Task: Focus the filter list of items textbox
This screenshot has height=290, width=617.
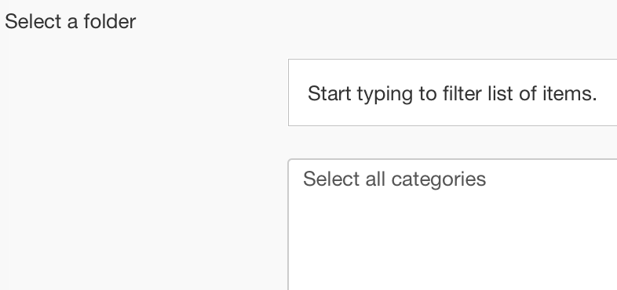Action: pyautogui.click(x=452, y=92)
